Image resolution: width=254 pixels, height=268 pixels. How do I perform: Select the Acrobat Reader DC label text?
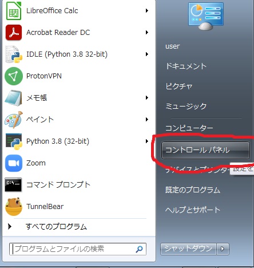(58, 33)
